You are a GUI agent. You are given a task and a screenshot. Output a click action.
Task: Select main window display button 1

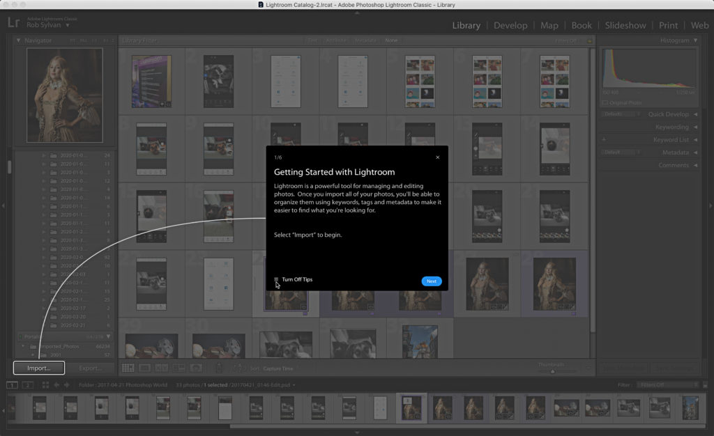point(12,385)
